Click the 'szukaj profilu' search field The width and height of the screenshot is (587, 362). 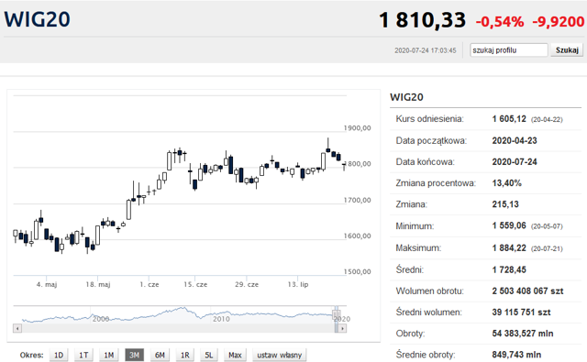509,50
